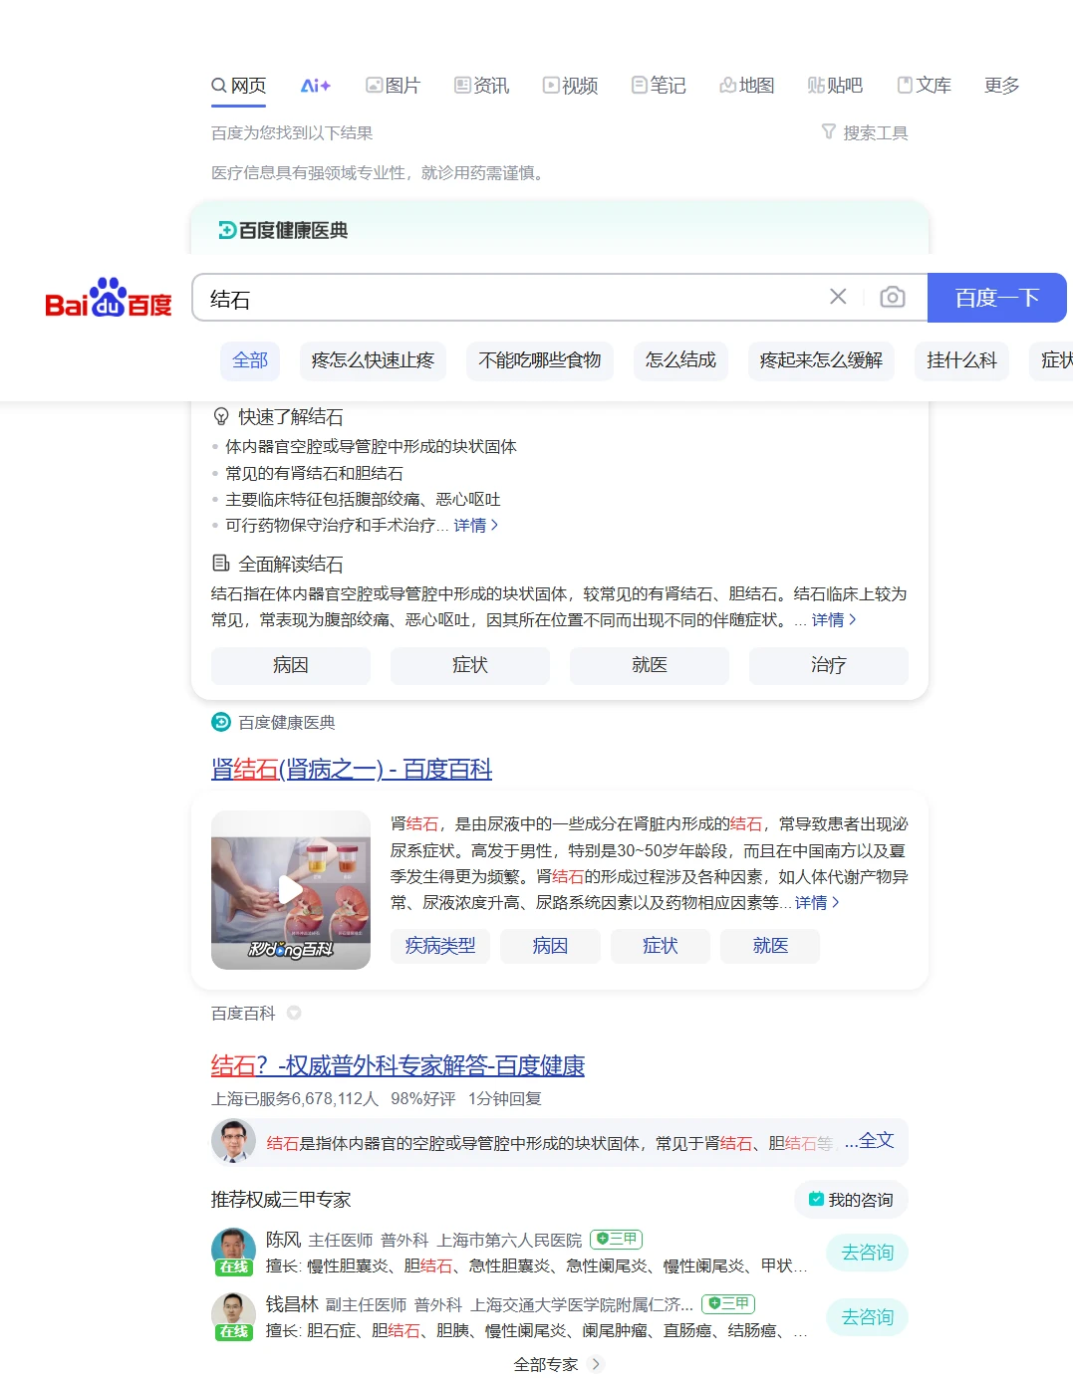The width and height of the screenshot is (1073, 1380).
Task: Select the 挂什么科 filter chip
Action: [x=960, y=360]
